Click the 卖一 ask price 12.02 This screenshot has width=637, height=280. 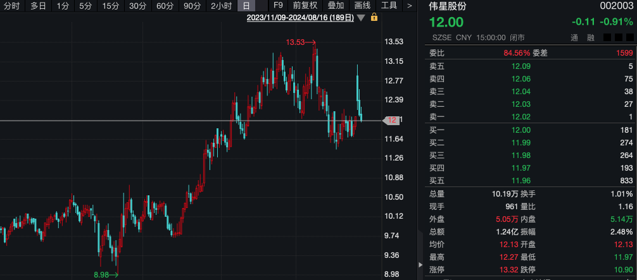click(x=521, y=117)
